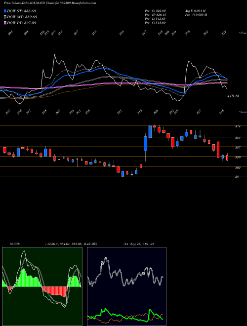The width and height of the screenshot is (247, 326).
Task: Click the blue DOW ST legend swatch
Action: click(5, 11)
